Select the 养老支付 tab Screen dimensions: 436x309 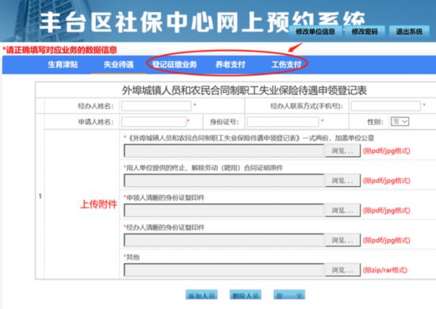click(231, 64)
